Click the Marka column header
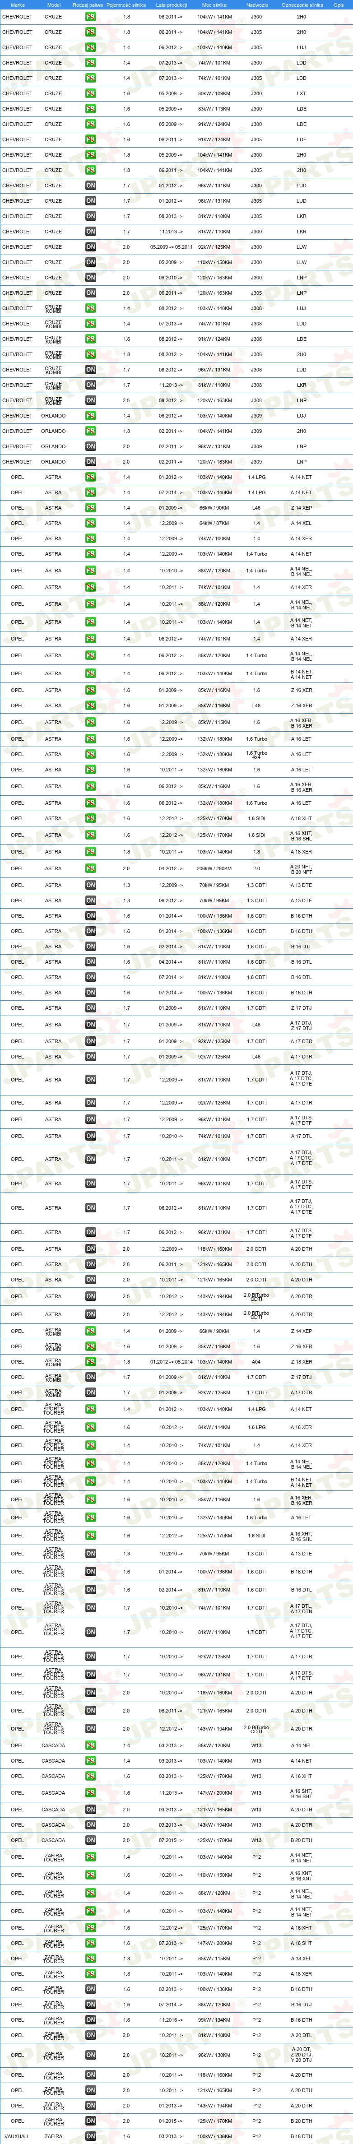The width and height of the screenshot is (353, 2144). pos(18,5)
